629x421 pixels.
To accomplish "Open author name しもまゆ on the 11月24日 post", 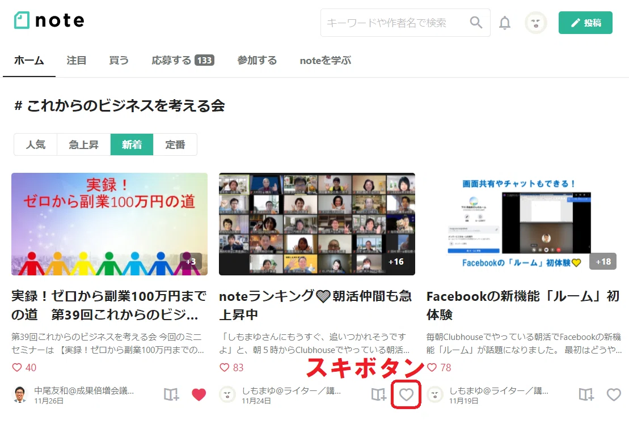I will pyautogui.click(x=291, y=390).
